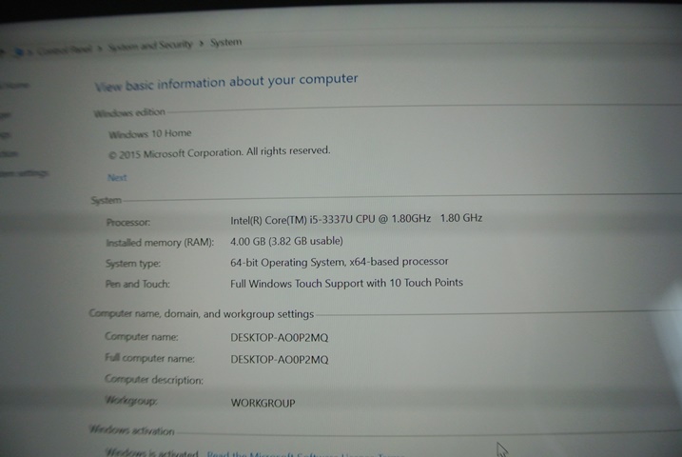This screenshot has width=682, height=457.
Task: Expand the chevron after System and Security
Action: 202,44
